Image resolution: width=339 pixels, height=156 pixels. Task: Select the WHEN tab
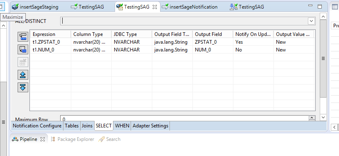click(x=122, y=126)
